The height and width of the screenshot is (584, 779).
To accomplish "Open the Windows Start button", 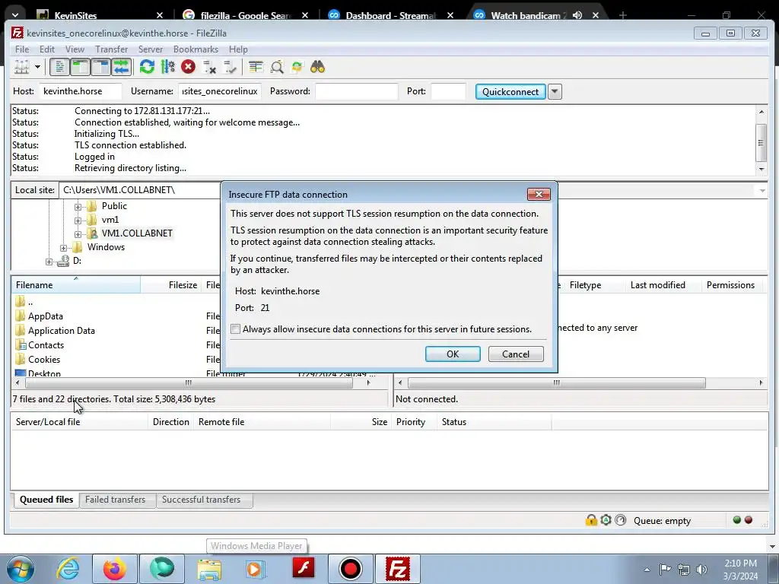I will point(21,569).
